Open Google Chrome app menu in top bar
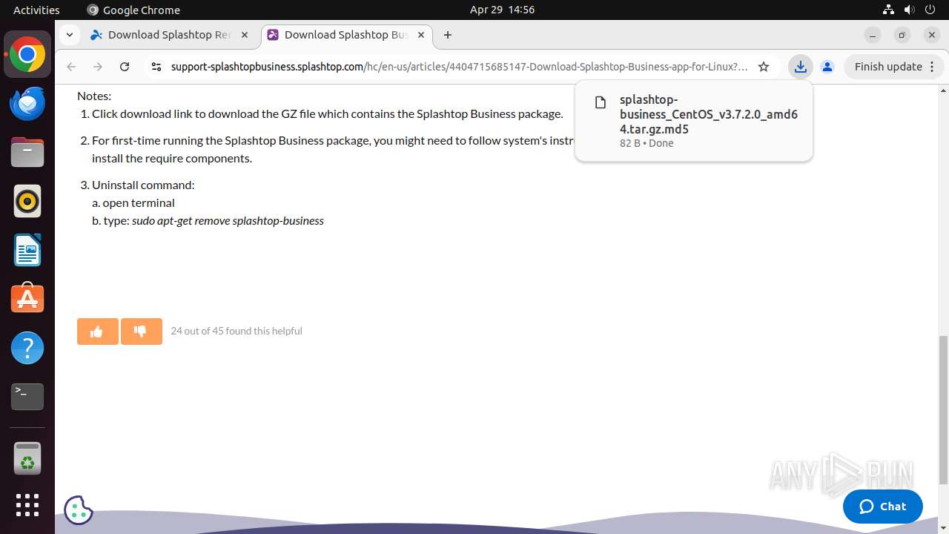Viewport: 949px width, 534px height. click(133, 10)
